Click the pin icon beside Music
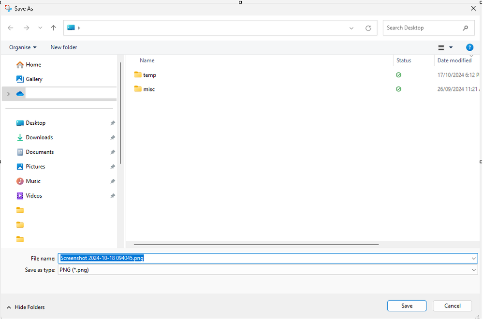 point(113,181)
